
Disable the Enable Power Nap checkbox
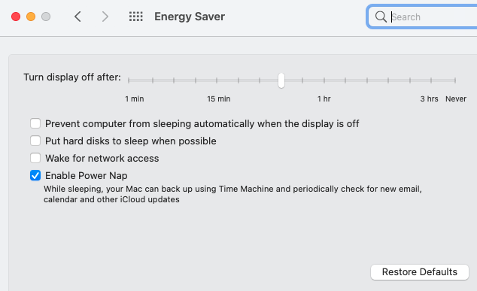tap(35, 175)
